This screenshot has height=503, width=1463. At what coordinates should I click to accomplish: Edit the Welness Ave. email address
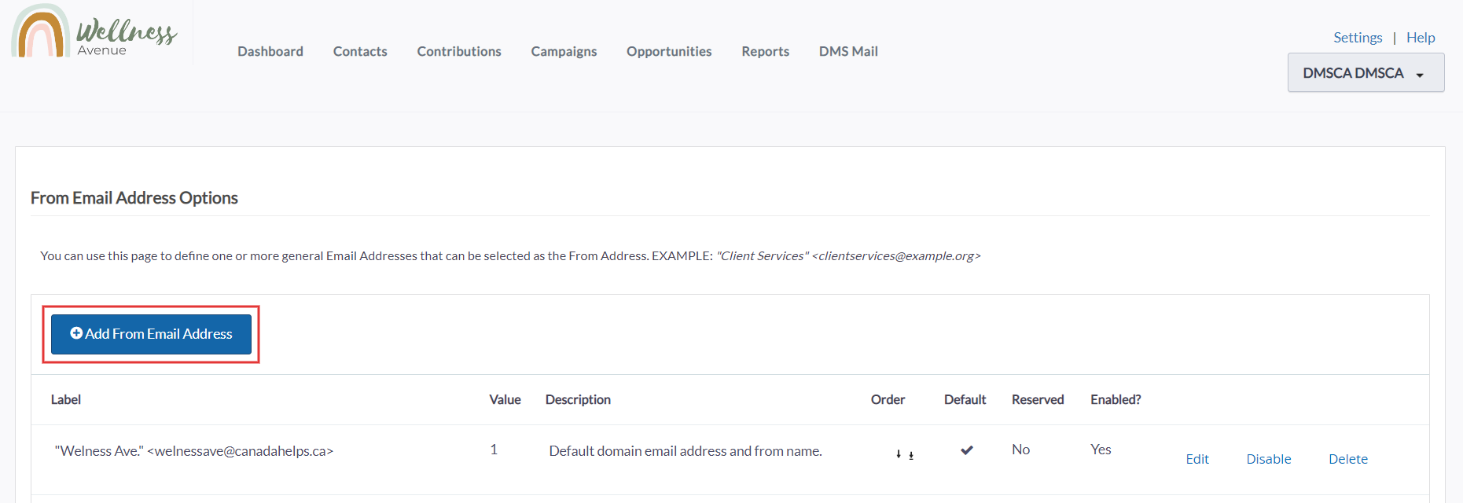(x=1197, y=459)
